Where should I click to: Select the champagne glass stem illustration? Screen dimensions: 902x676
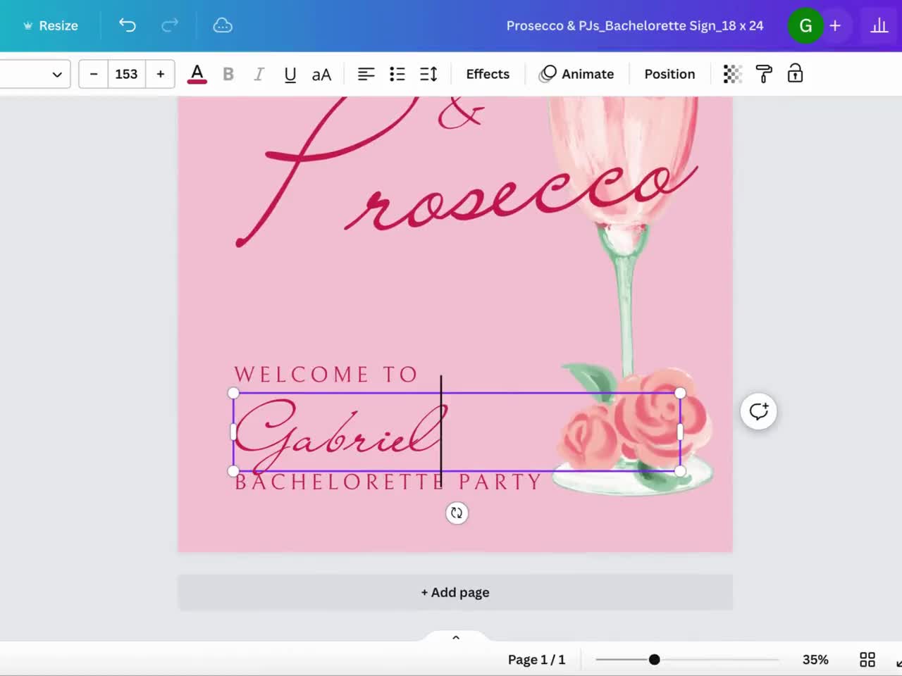click(624, 310)
